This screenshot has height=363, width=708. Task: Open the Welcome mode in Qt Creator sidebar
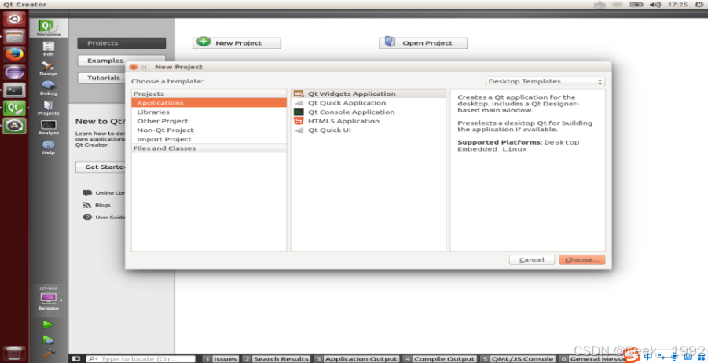pyautogui.click(x=48, y=28)
